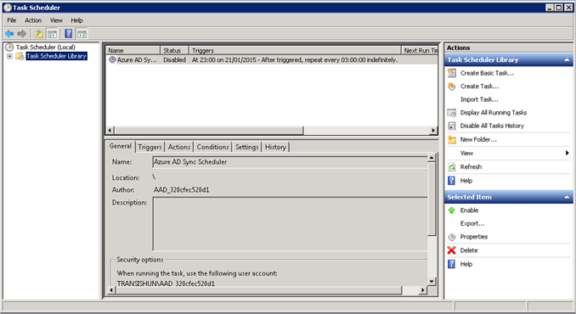Sort by Triggers column header
576x314 pixels.
coord(295,50)
